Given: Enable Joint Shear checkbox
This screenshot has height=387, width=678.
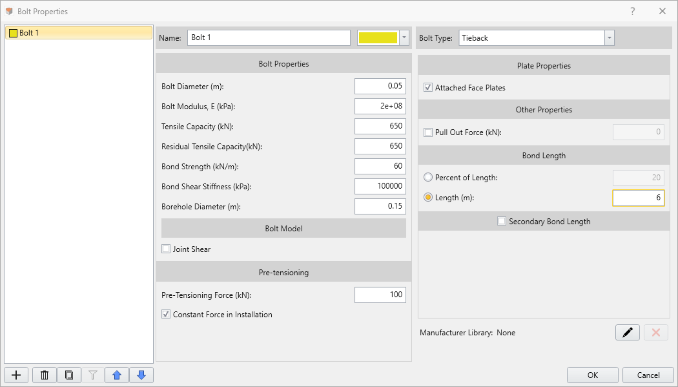Looking at the screenshot, I should click(166, 249).
